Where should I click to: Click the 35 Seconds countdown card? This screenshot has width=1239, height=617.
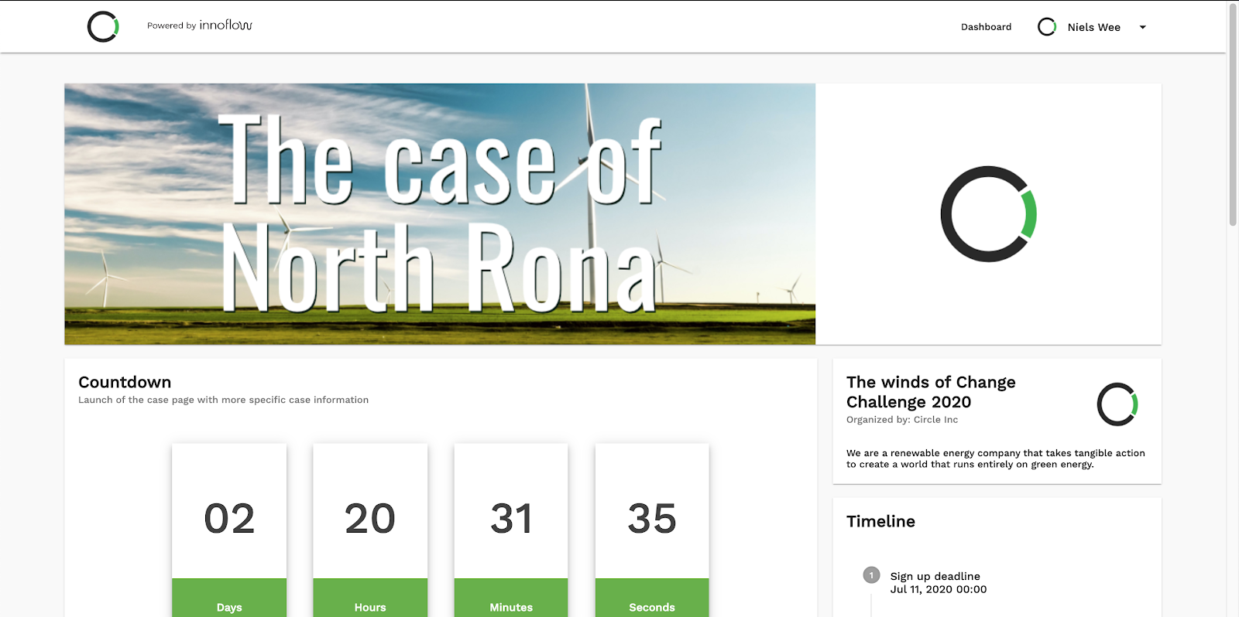pos(652,530)
